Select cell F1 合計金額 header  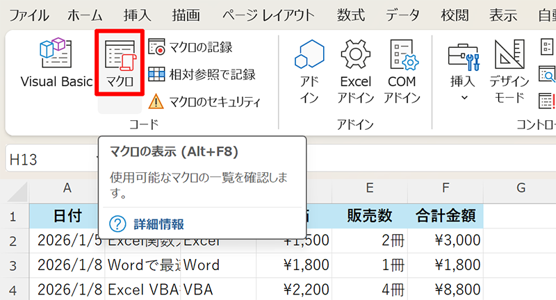[x=445, y=216]
